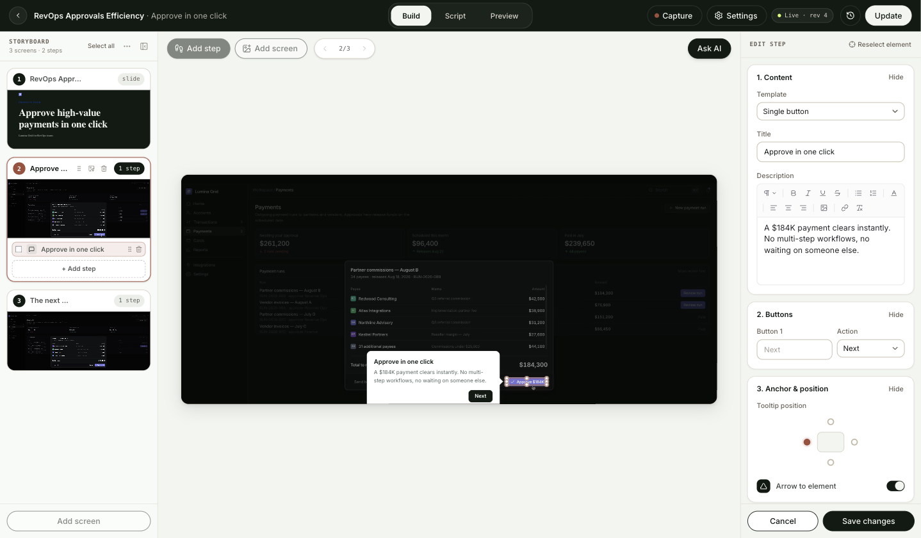Viewport: 921px width, 538px height.
Task: Open the paragraph style dropdown
Action: (770, 193)
